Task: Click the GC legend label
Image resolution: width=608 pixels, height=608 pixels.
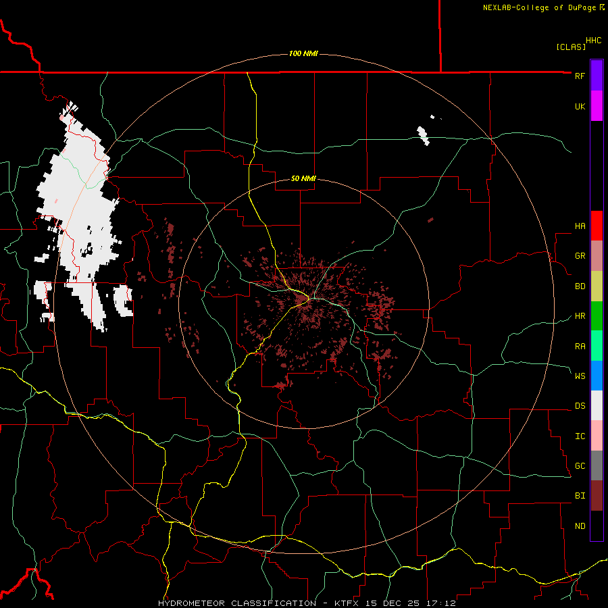Action: [580, 466]
